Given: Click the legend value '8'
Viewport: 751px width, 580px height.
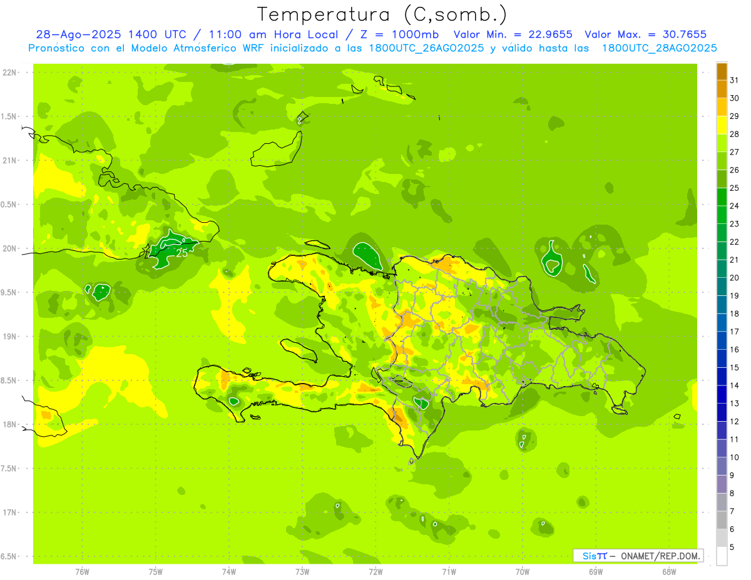Looking at the screenshot, I should [732, 494].
